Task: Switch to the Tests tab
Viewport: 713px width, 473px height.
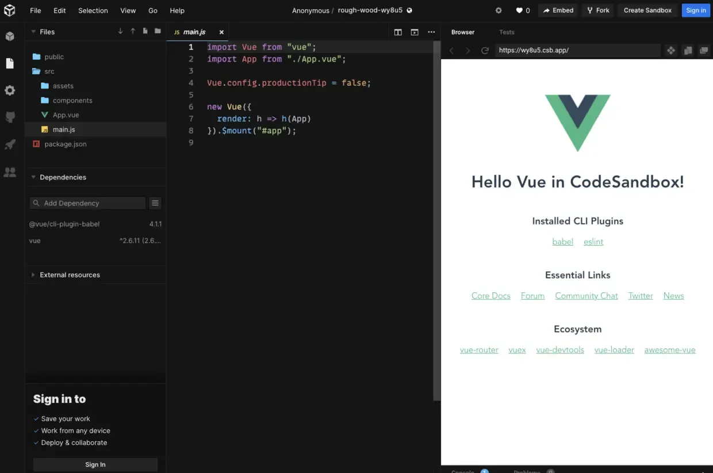Action: tap(507, 32)
